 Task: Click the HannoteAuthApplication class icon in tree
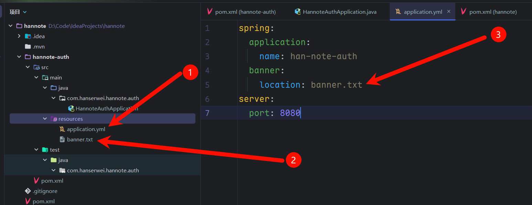(x=71, y=109)
